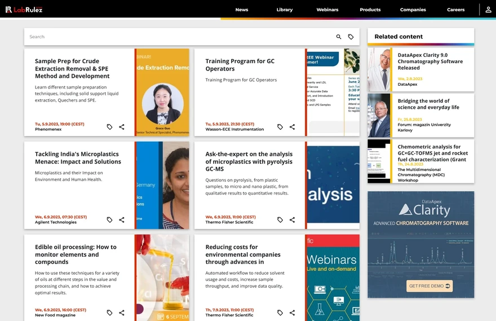The image size is (496, 321).
Task: Click the free webinar flyer thumbnail for GC Operators
Action: click(333, 92)
